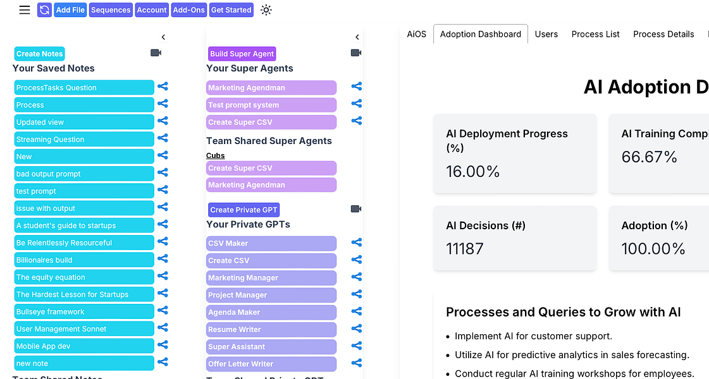Select the Resume Writer private GPT

pyautogui.click(x=271, y=330)
